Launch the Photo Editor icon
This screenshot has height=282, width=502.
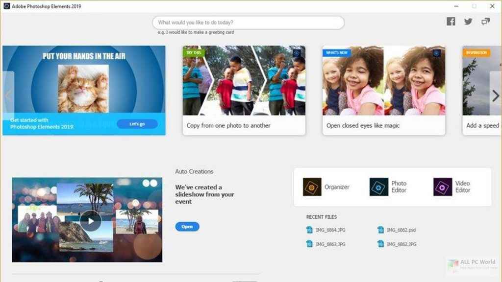point(378,187)
